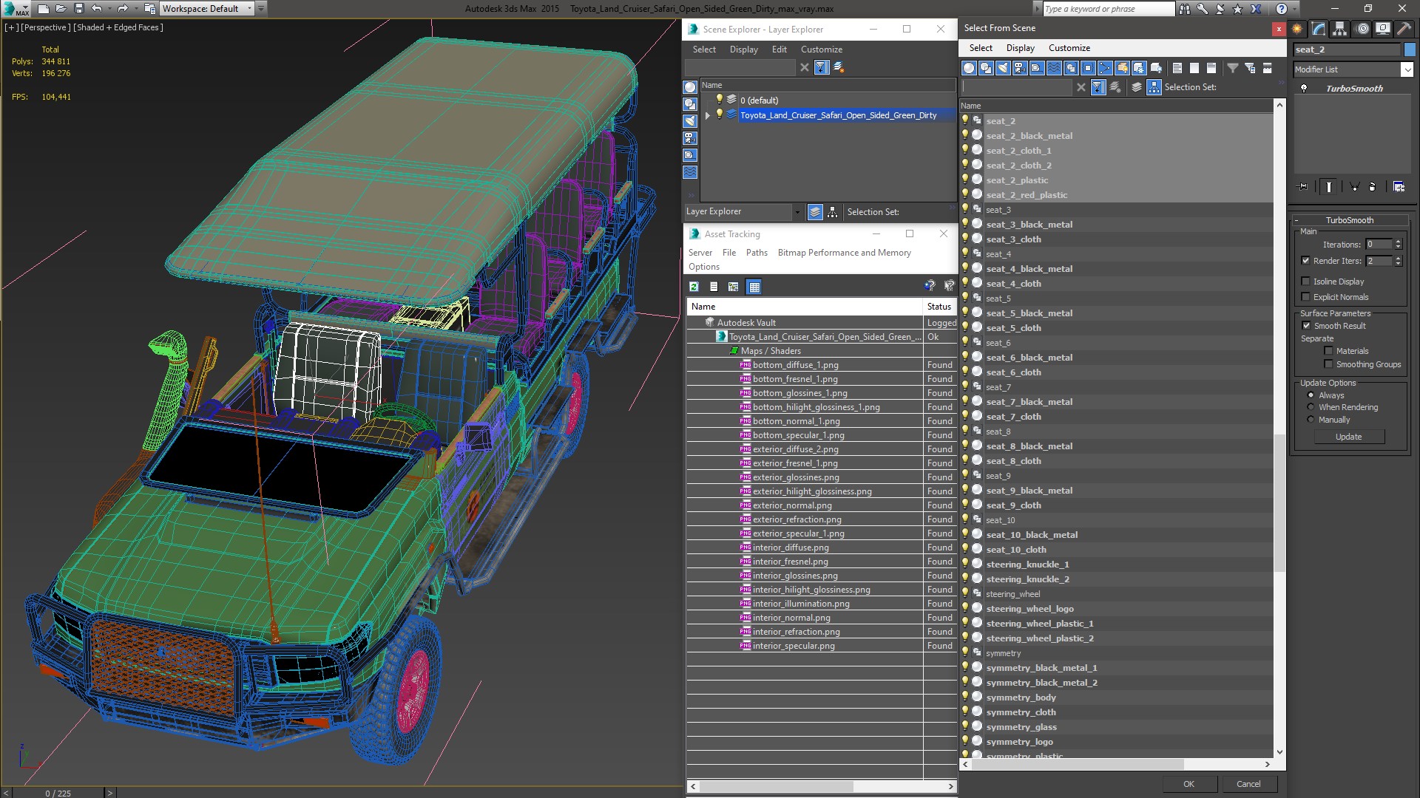Screen dimensions: 1420x798
Task: Toggle Display Cameras filter in Select From Scene
Action: tap(1020, 68)
